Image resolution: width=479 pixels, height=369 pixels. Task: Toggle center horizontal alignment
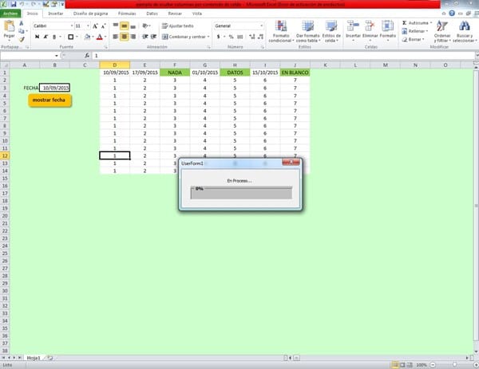[x=124, y=37]
